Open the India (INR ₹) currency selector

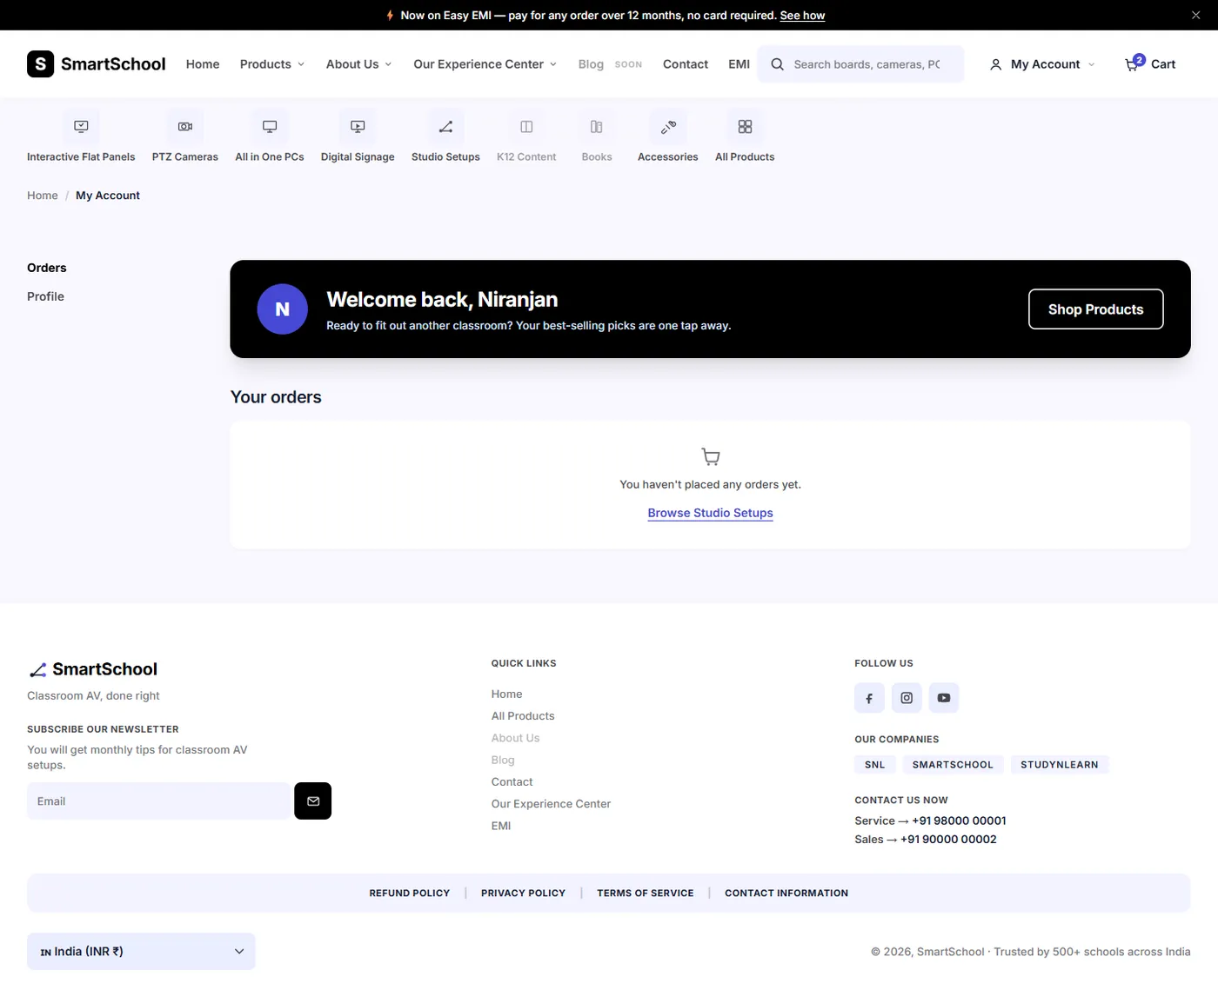pos(141,952)
